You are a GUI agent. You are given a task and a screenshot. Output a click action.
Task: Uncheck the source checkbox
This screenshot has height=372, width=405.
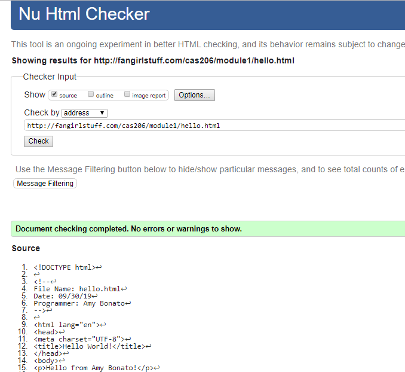click(54, 94)
